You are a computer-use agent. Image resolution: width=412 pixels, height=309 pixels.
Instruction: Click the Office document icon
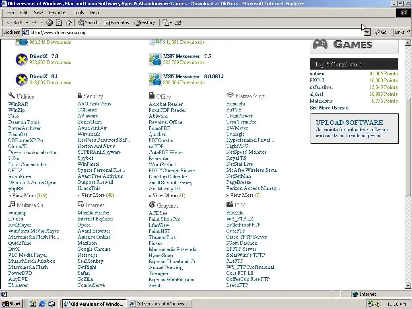coord(152,95)
